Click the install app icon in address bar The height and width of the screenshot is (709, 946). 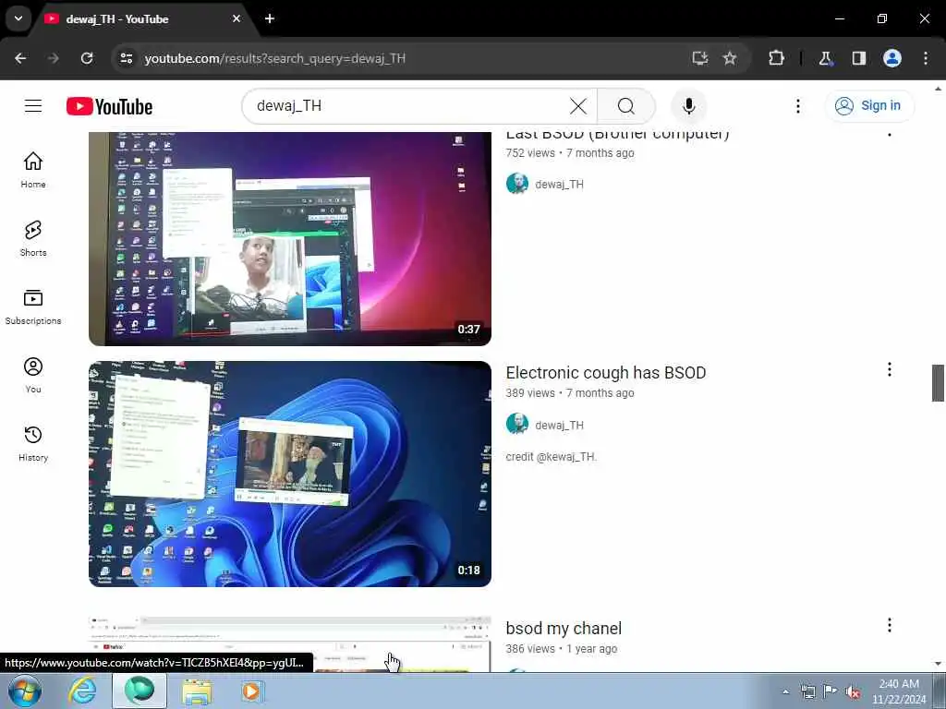[x=700, y=58]
